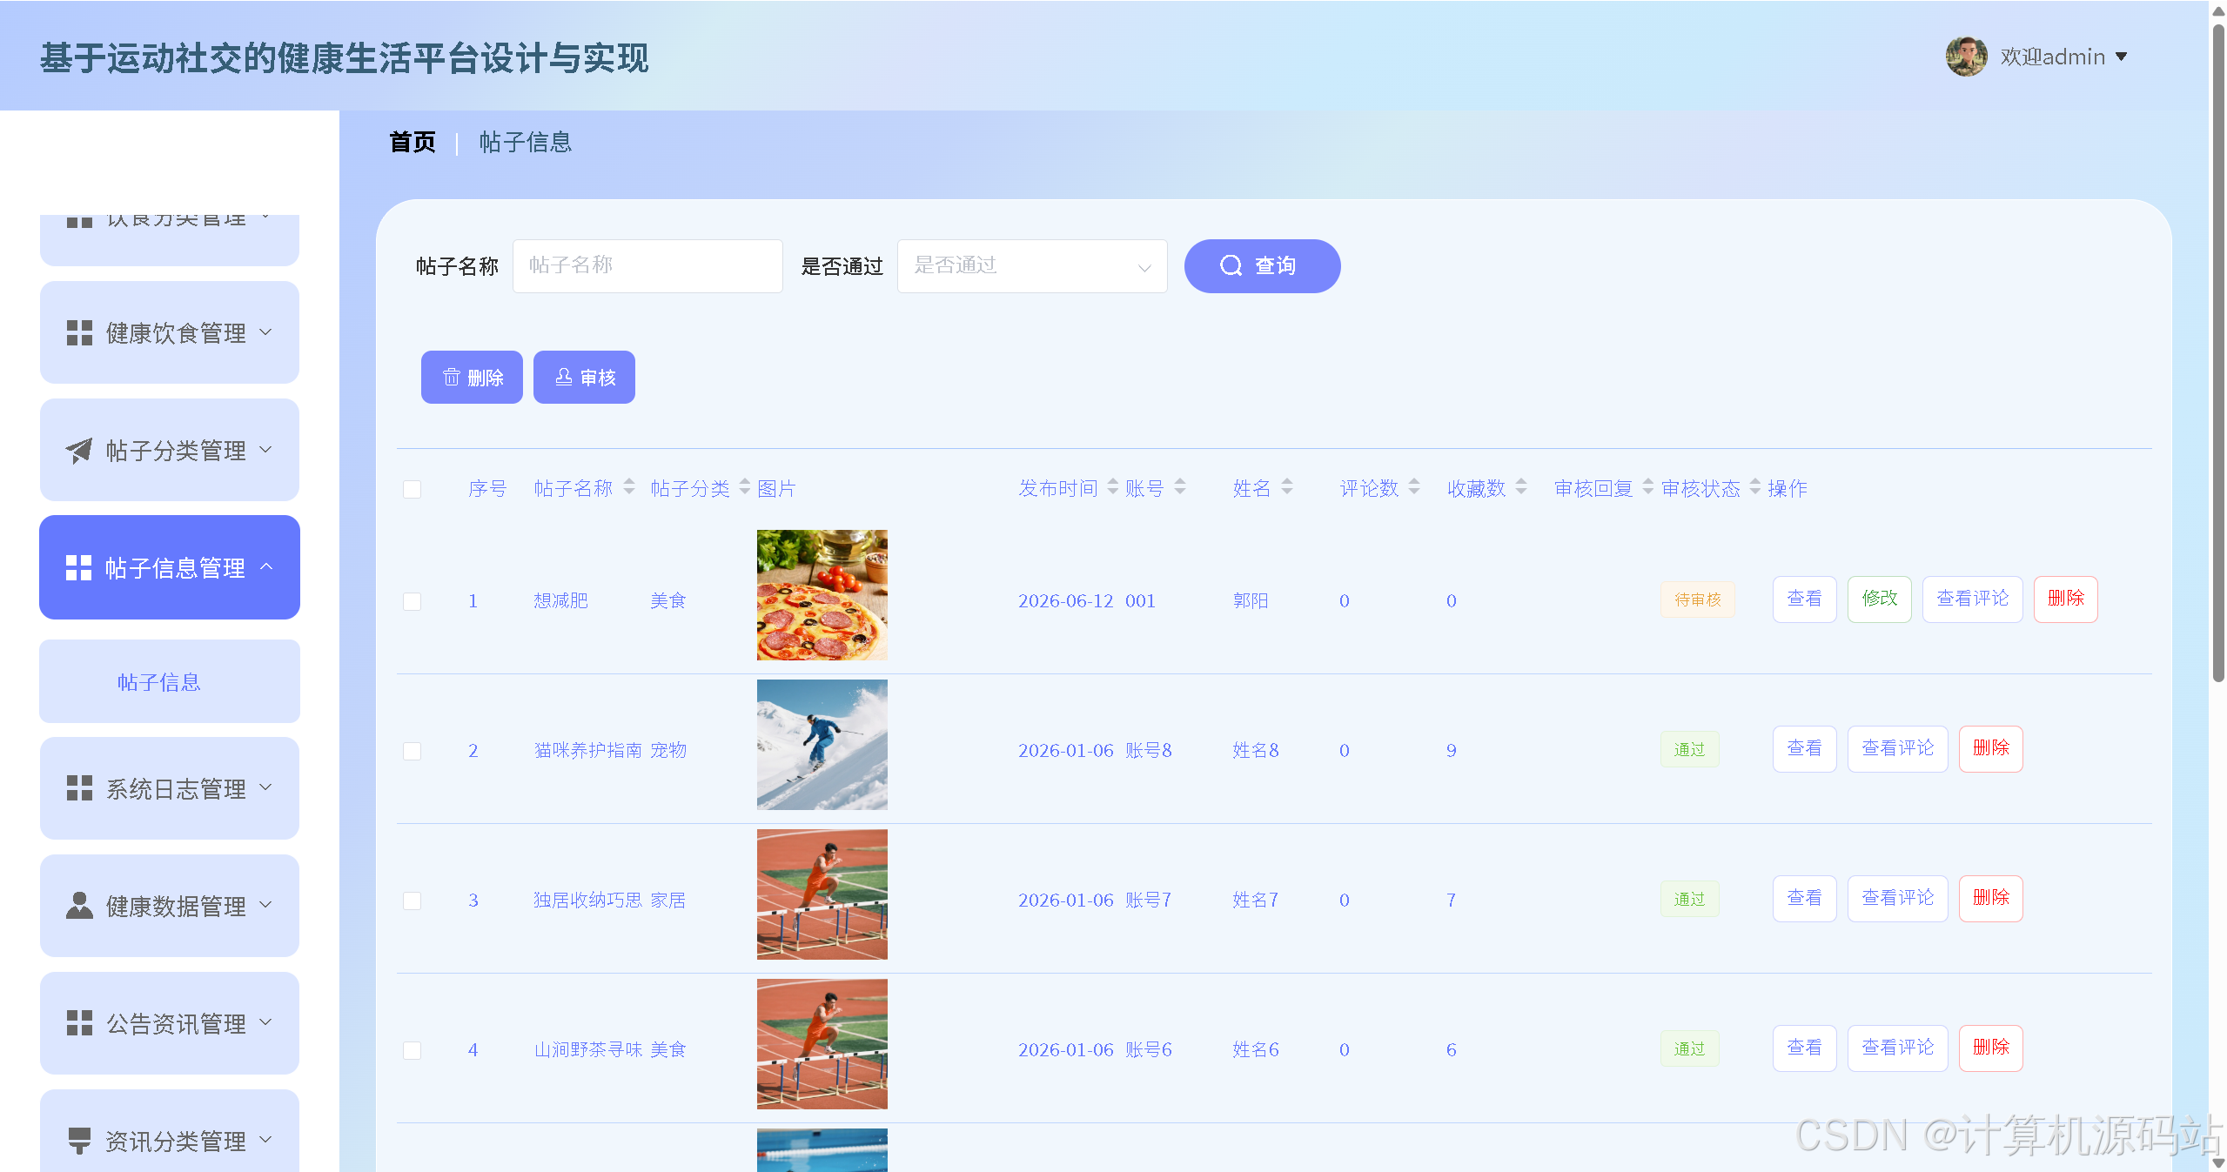Open 查看评论 for 猫咪养护指南
Image resolution: width=2227 pixels, height=1172 pixels.
[1897, 748]
